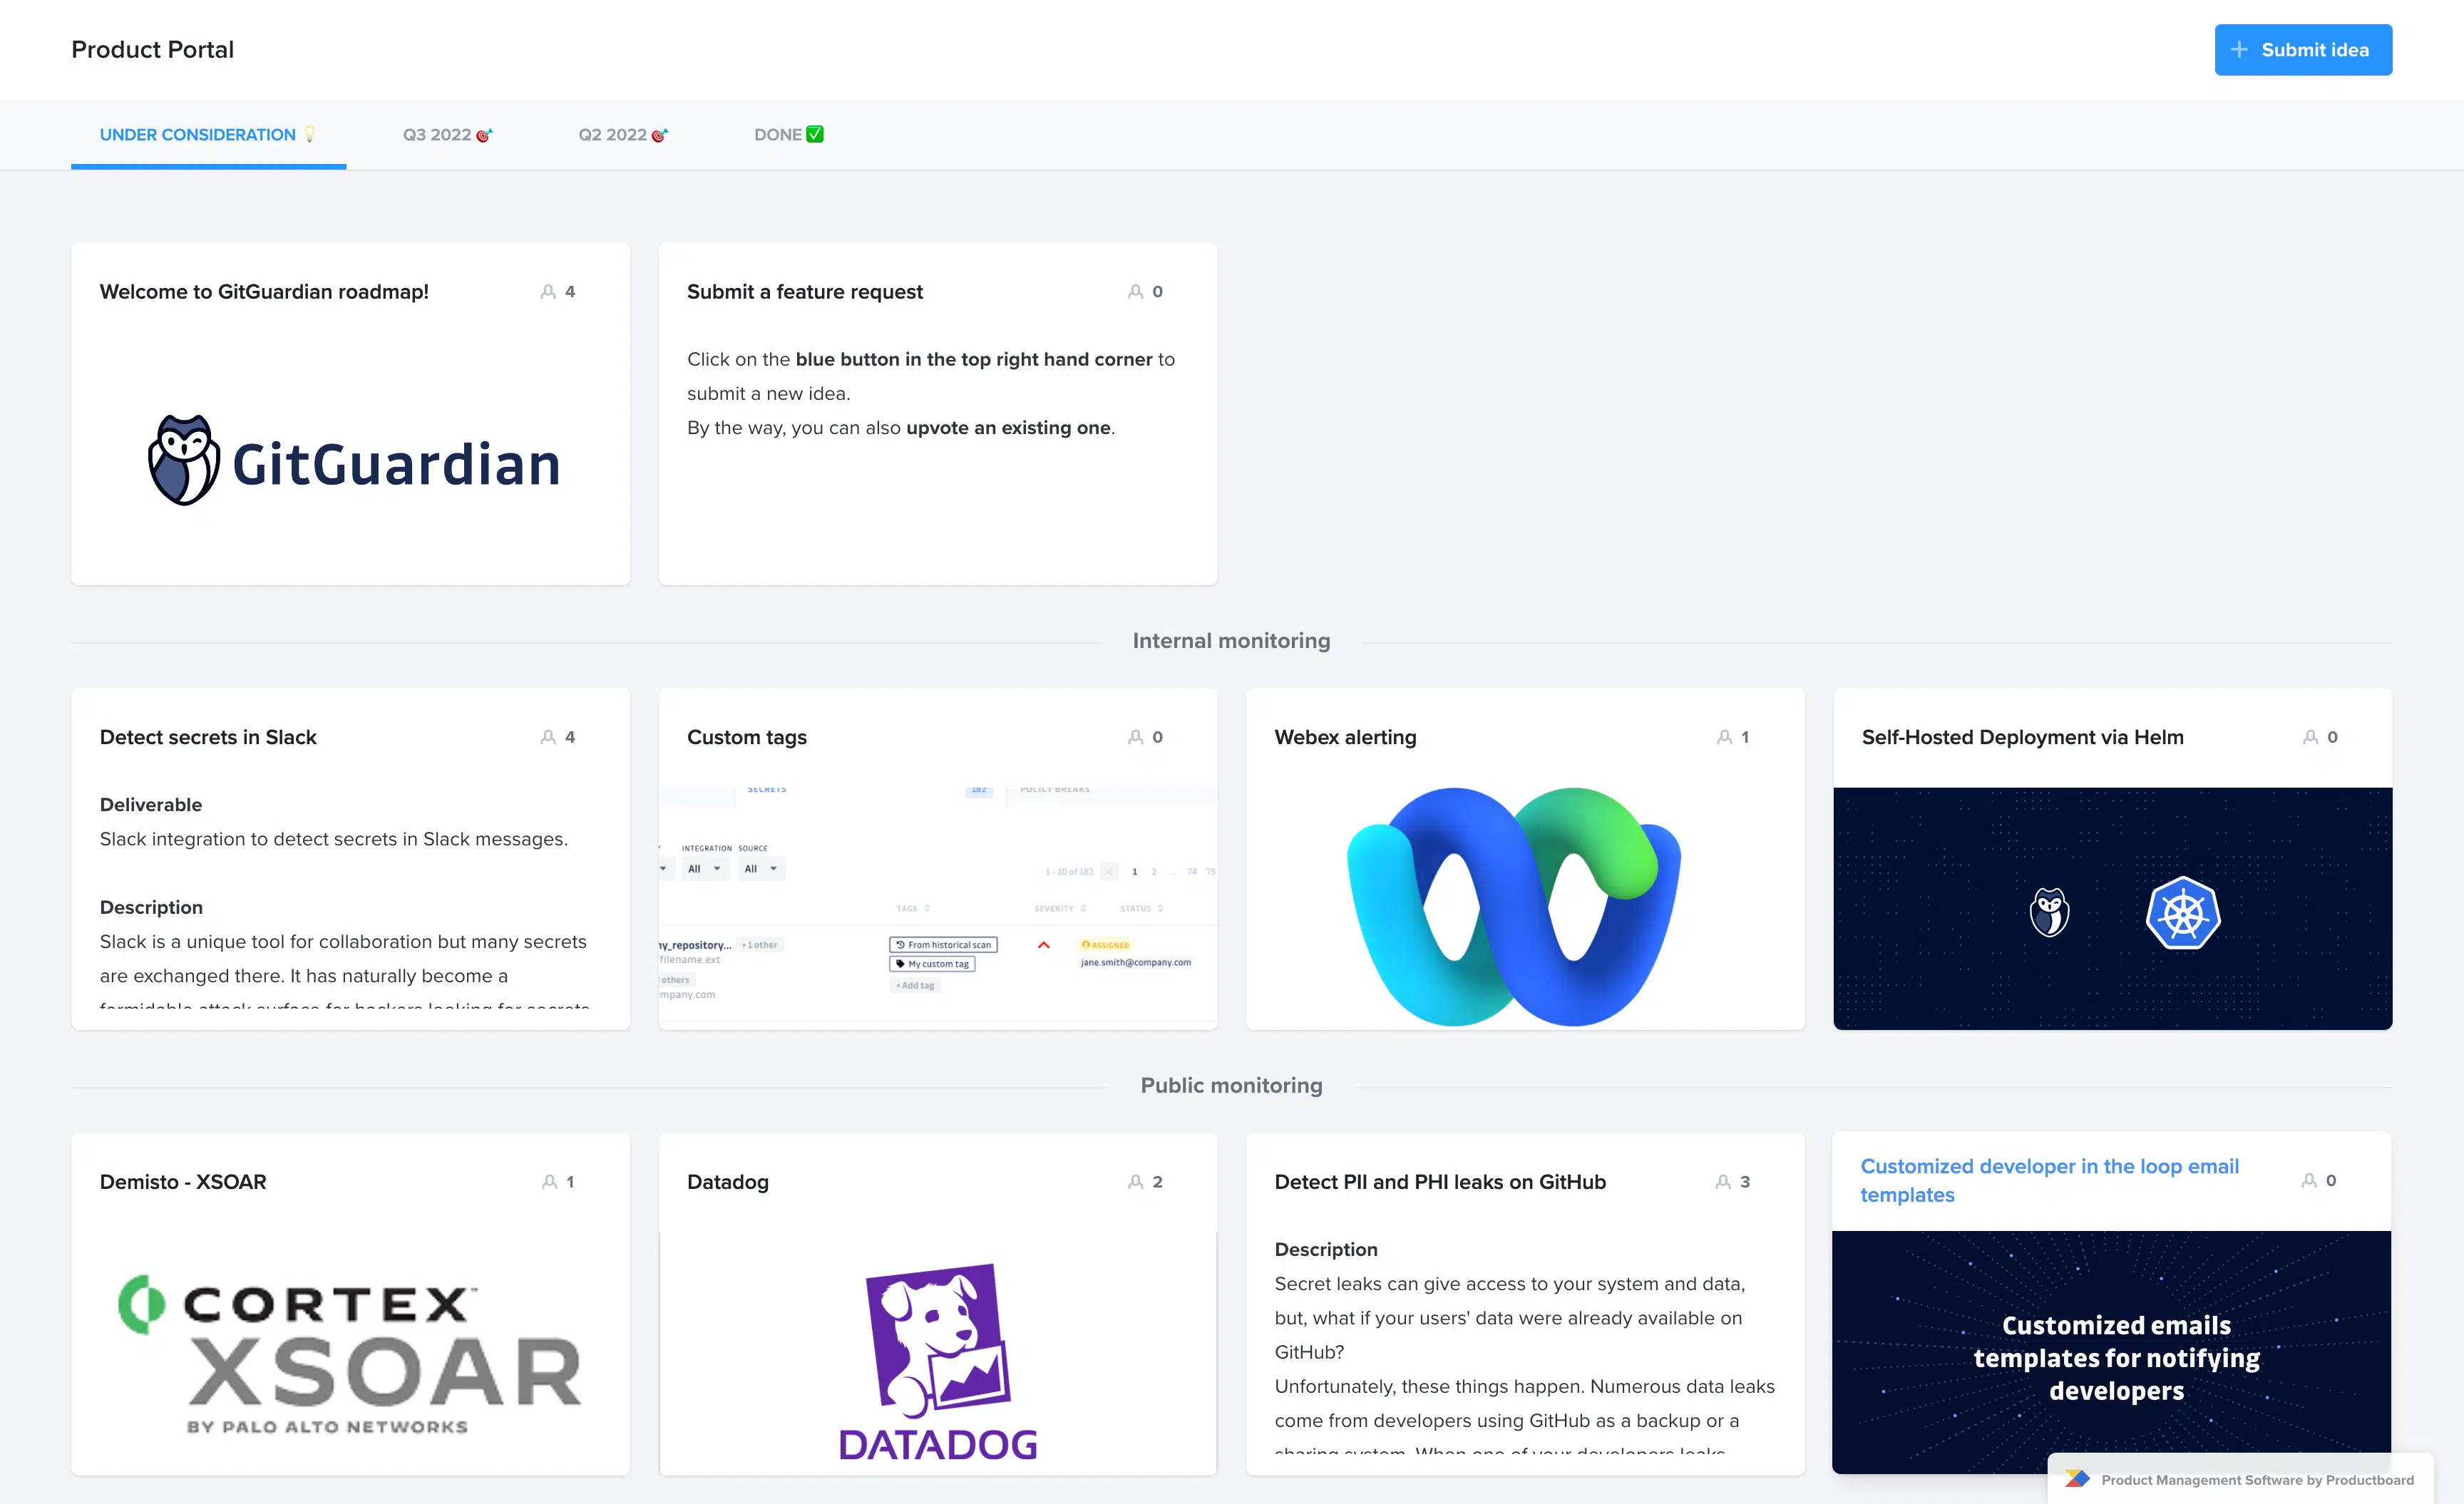The height and width of the screenshot is (1504, 2464).
Task: Open Detect secrets in Slack card title
Action: tap(208, 737)
